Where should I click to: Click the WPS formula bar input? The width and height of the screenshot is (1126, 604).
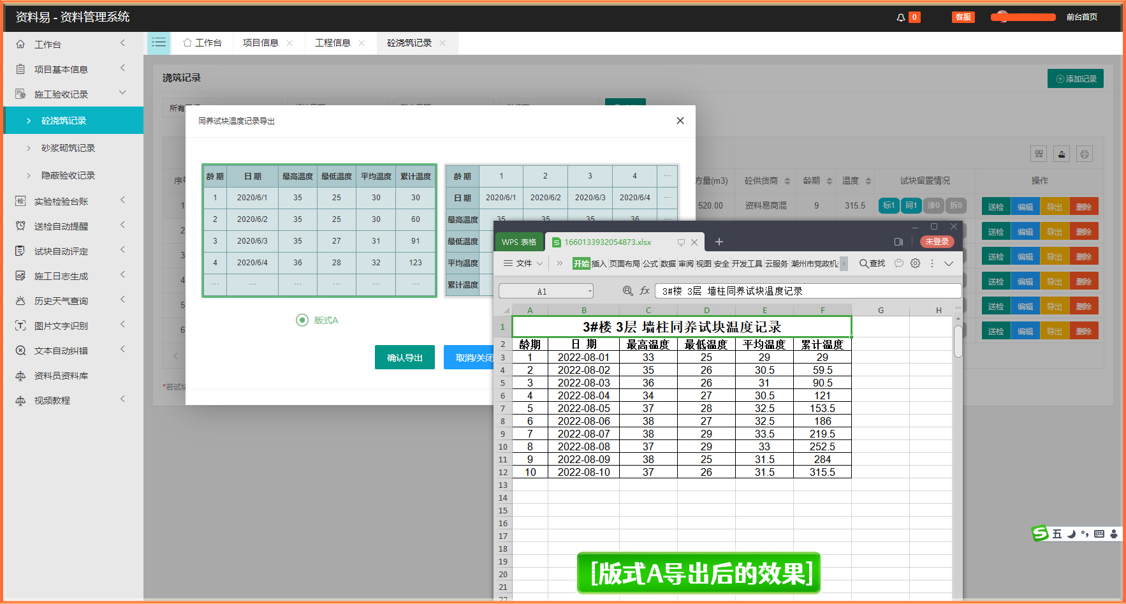(808, 291)
